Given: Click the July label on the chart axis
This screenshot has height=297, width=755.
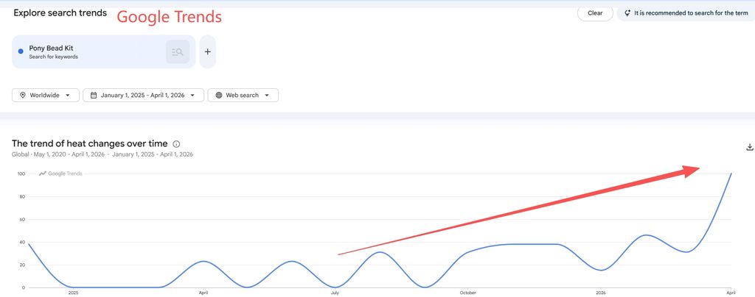Looking at the screenshot, I should click(334, 293).
